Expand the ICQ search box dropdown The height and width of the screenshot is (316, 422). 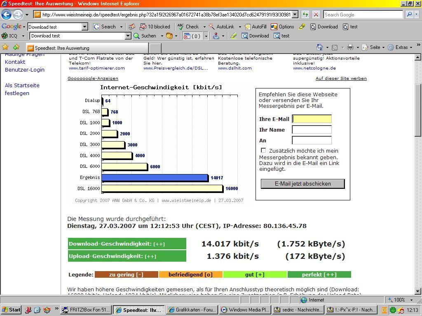click(128, 36)
